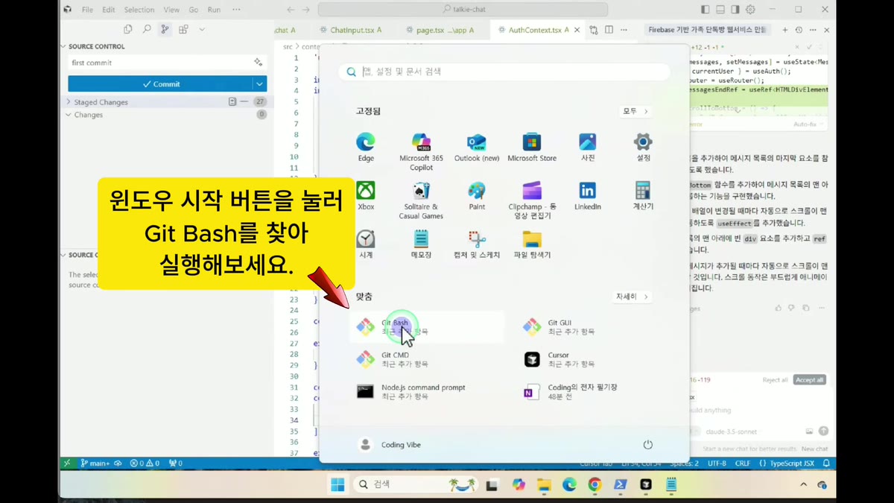This screenshot has width=894, height=503.
Task: Toggle the primary sidebar layout icon
Action: 705,10
